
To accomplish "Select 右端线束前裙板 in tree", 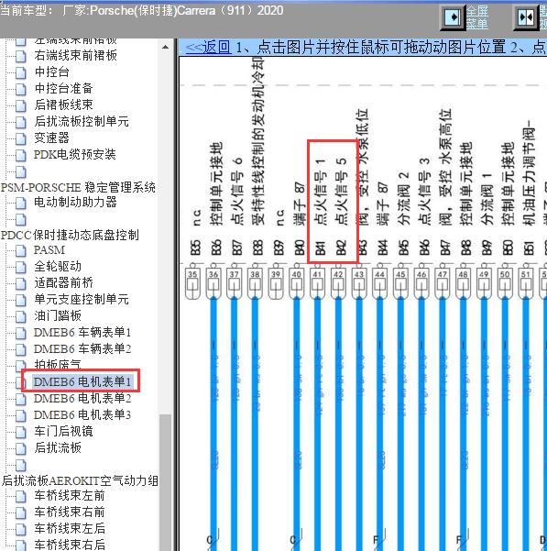I will [75, 56].
